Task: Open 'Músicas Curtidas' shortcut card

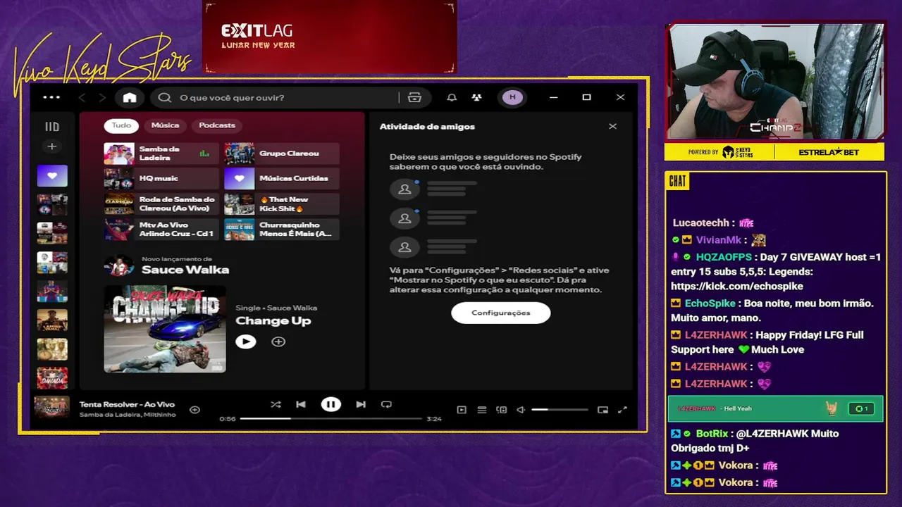Action: 282,179
